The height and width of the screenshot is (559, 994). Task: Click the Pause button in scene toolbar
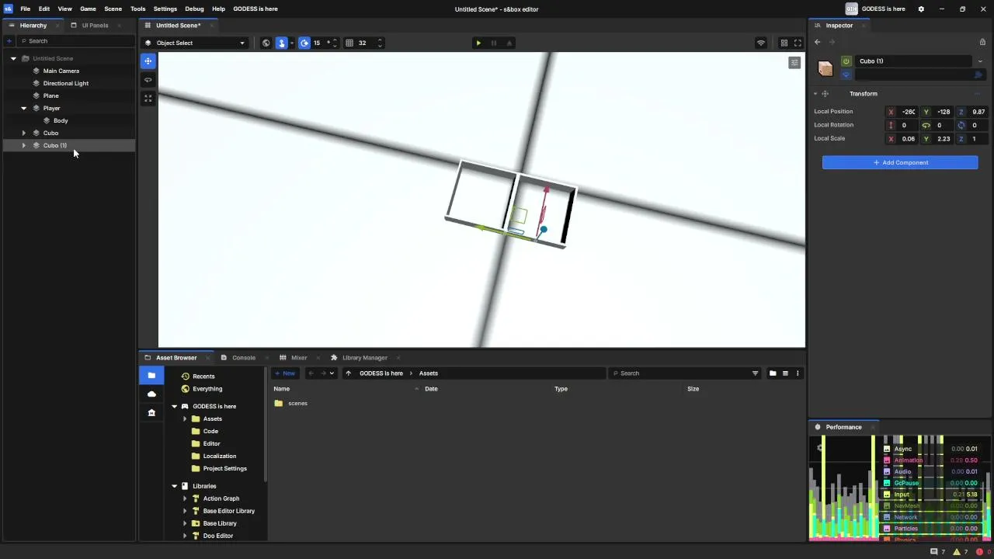tap(494, 43)
